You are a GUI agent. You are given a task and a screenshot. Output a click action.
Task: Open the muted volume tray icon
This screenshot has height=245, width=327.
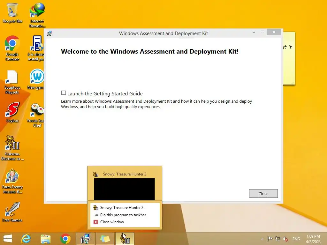(285, 239)
